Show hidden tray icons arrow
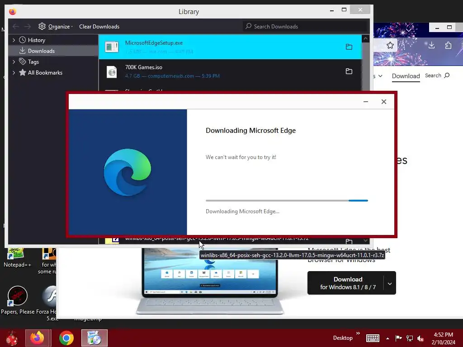 click(x=387, y=338)
